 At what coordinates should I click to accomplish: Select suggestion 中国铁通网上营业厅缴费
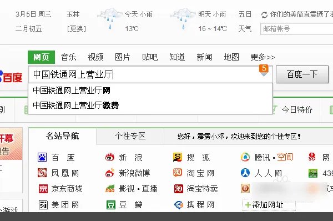(x=150, y=105)
